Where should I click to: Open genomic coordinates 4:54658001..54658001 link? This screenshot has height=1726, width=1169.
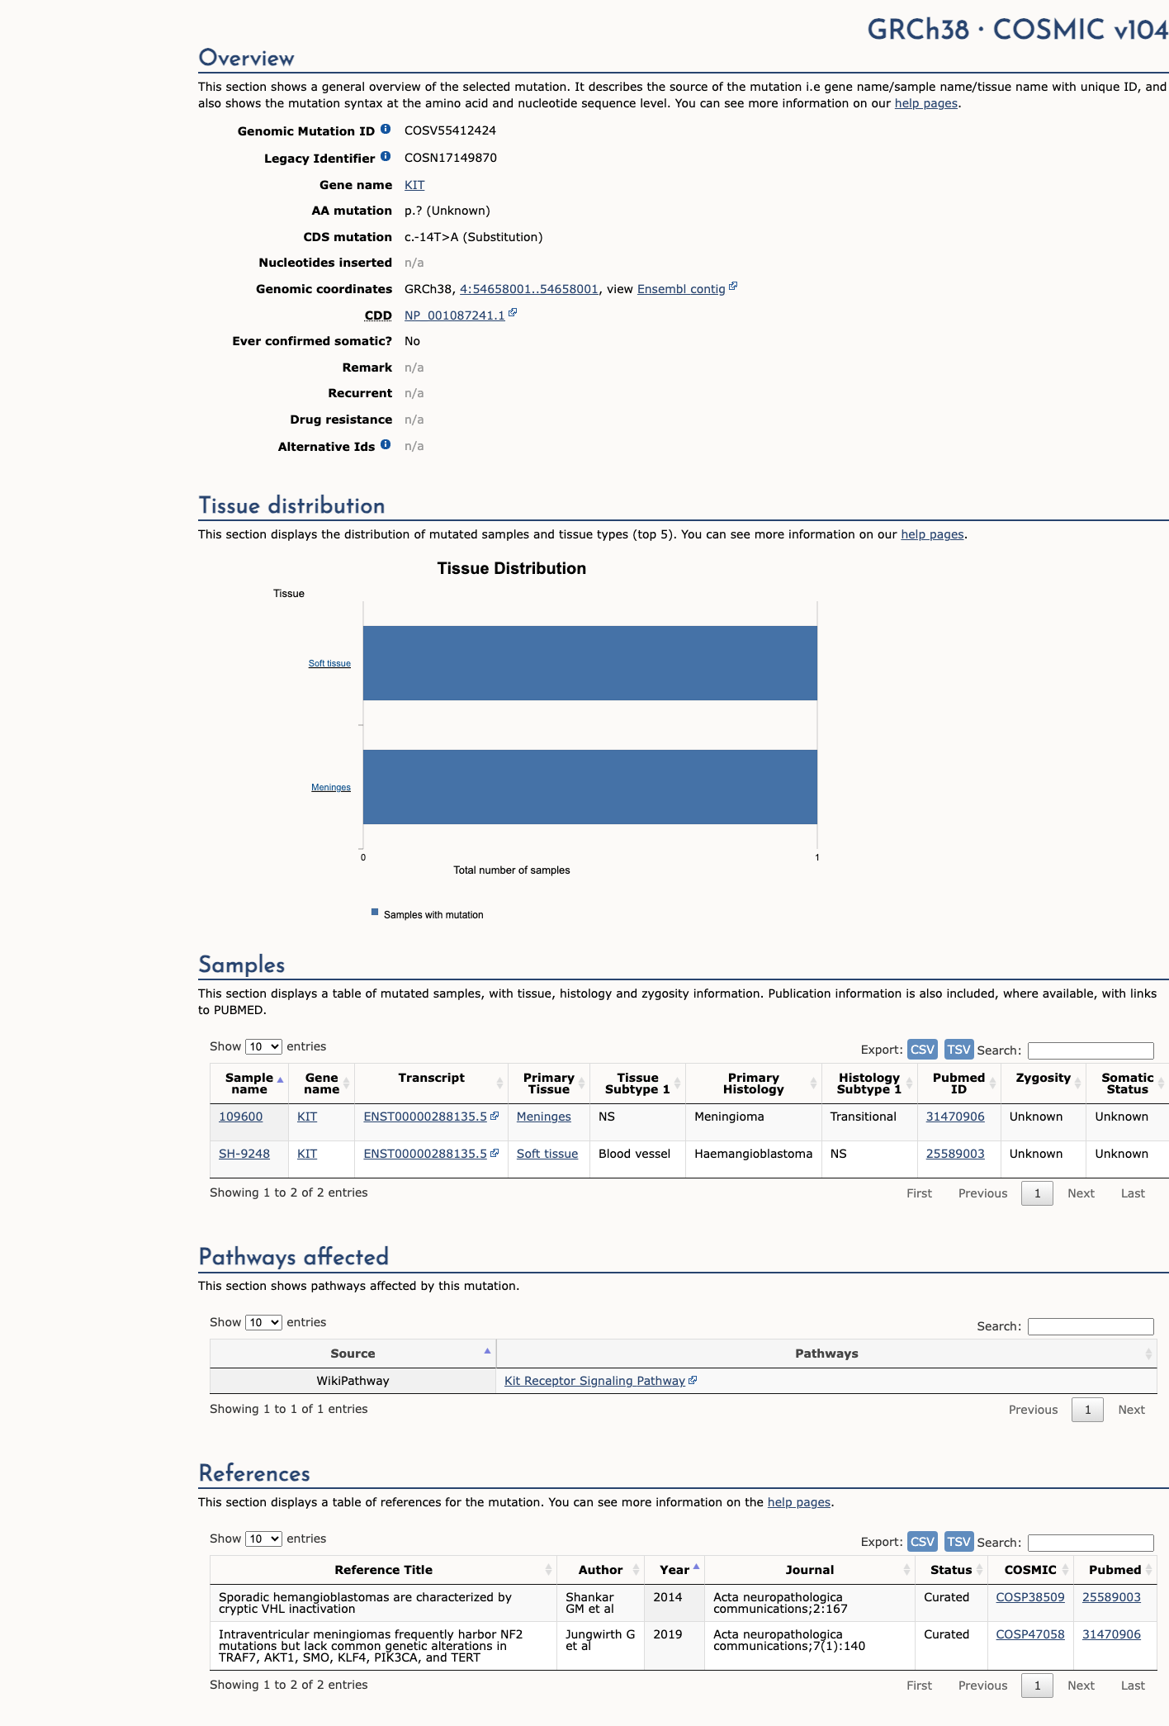click(528, 289)
